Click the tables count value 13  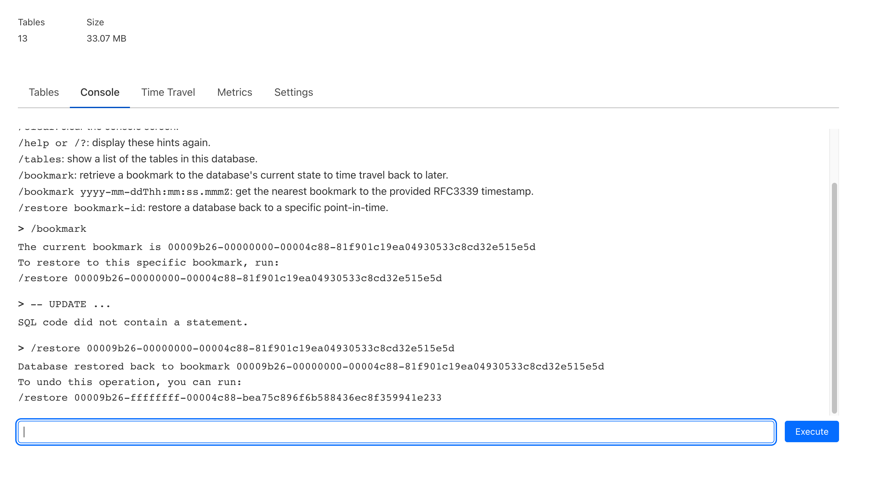click(22, 39)
